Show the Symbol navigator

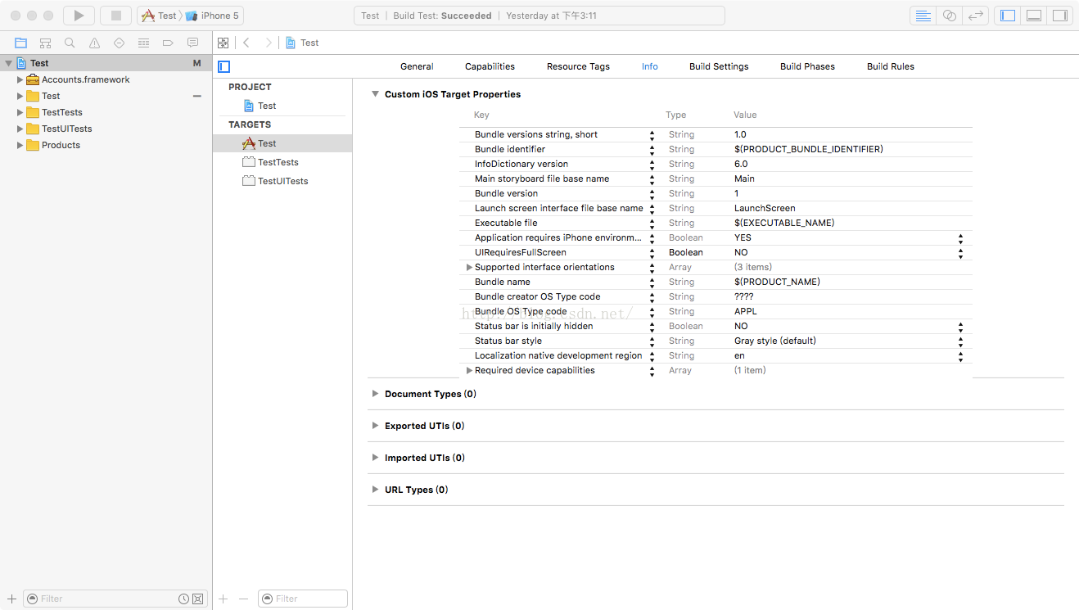pyautogui.click(x=45, y=43)
